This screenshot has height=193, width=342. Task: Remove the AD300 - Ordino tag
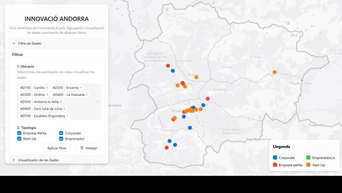[x=47, y=94]
